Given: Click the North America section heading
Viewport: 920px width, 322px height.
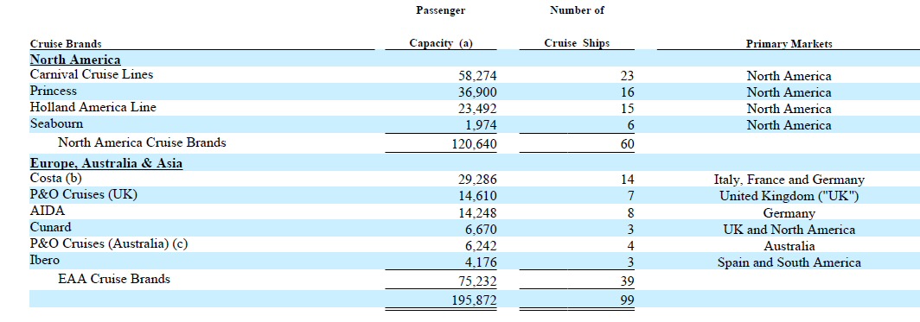Looking at the screenshot, I should (75, 59).
